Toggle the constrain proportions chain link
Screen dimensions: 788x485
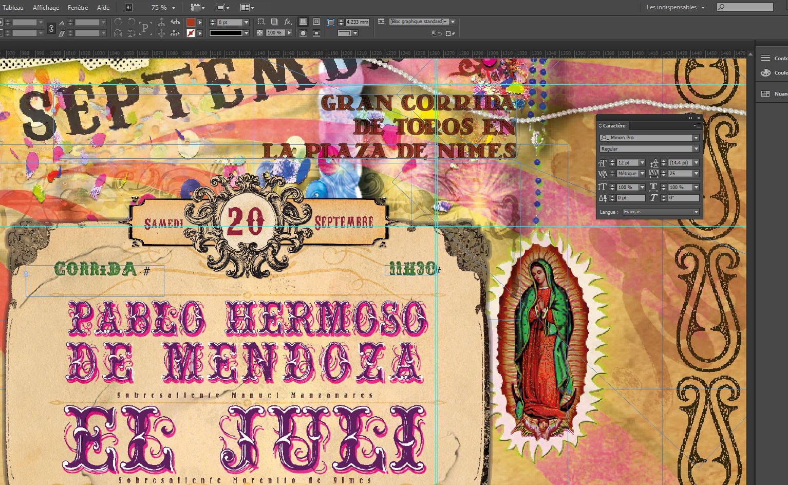51,28
